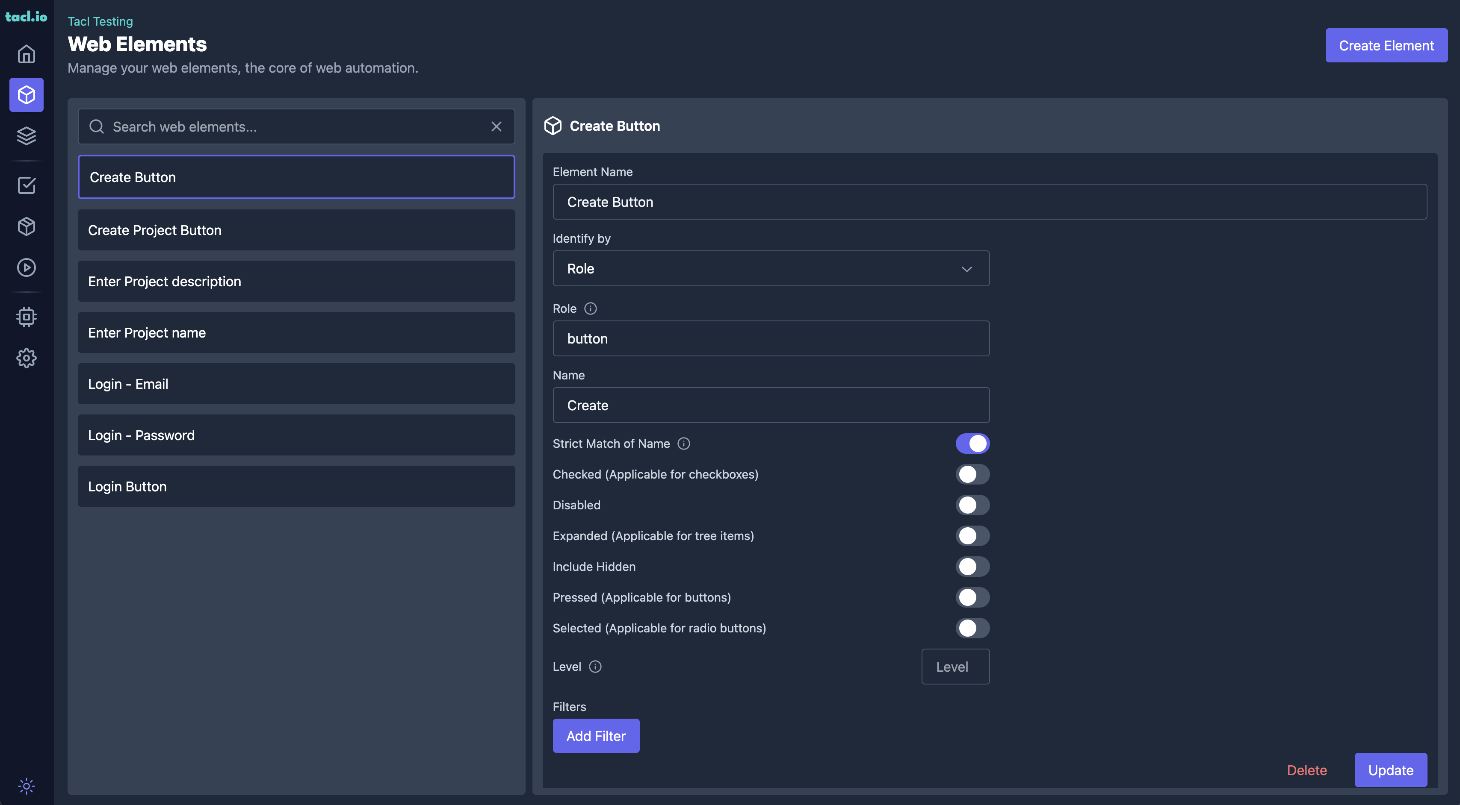Enable the Disabled toggle
Image resolution: width=1460 pixels, height=805 pixels.
972,505
